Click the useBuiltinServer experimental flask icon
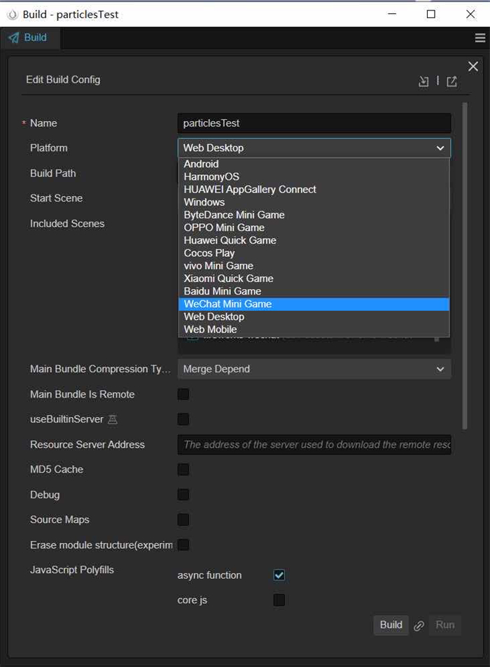Viewport: 490px width, 667px height. pos(112,419)
